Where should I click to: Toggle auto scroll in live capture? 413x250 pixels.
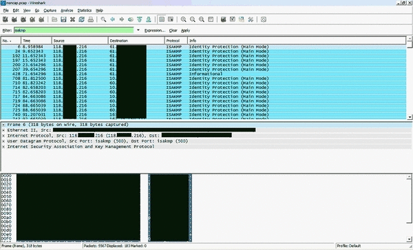pyautogui.click(x=171, y=19)
